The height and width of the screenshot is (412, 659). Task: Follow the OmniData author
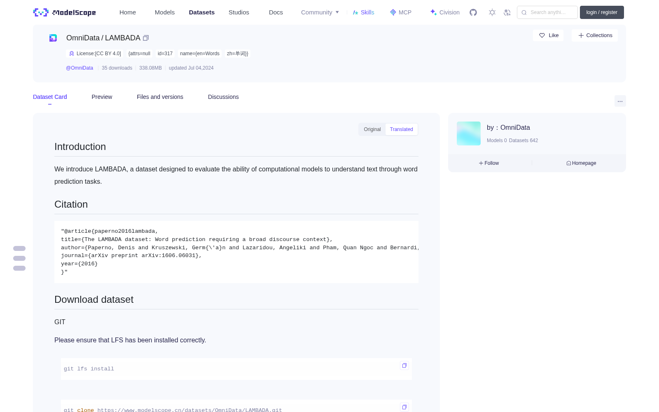(x=489, y=163)
